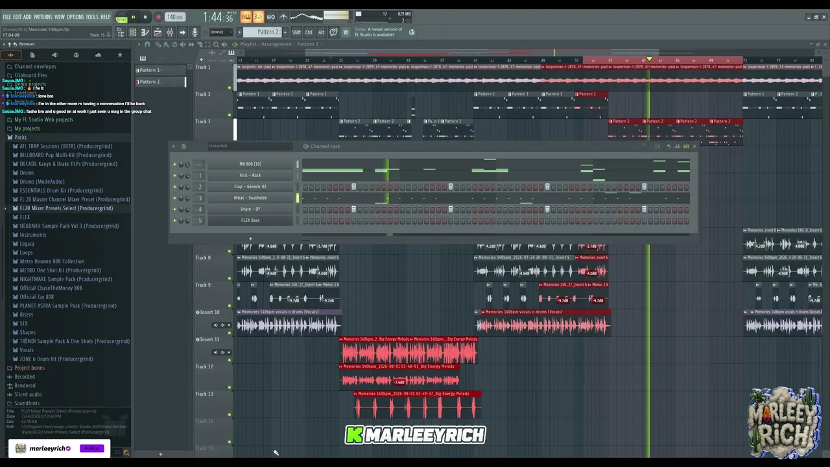Switch Song/Pattern mode toggle

[x=121, y=18]
